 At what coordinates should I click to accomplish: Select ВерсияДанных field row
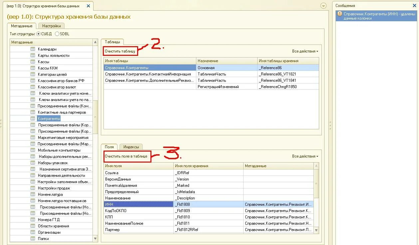point(209,179)
